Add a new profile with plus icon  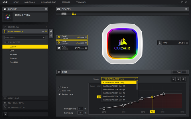click(43, 9)
